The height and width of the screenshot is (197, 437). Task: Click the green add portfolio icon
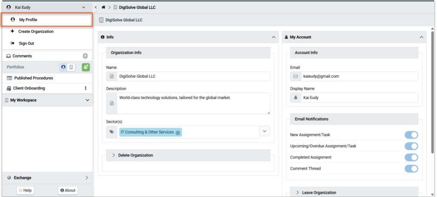86,67
